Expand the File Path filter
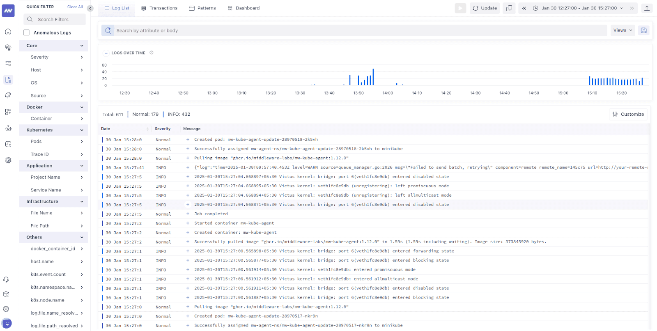The width and height of the screenshot is (657, 331). tap(82, 226)
